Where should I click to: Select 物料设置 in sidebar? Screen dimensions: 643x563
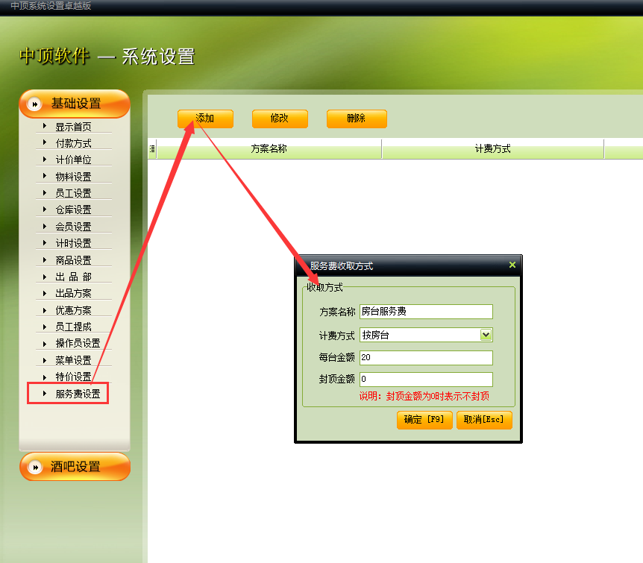[73, 177]
